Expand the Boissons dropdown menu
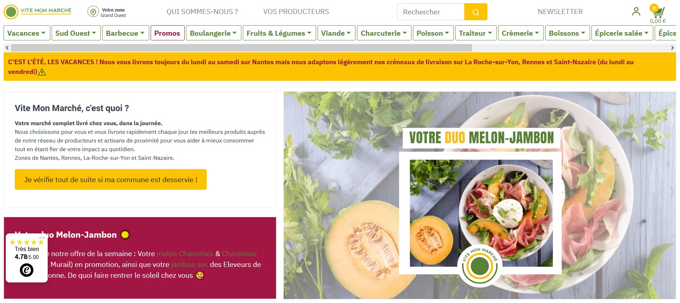 coord(567,33)
